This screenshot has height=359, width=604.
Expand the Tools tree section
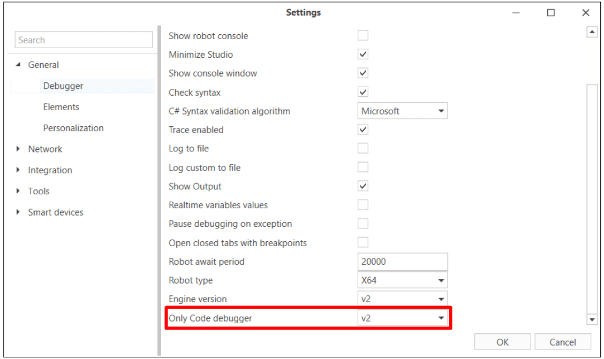click(19, 191)
